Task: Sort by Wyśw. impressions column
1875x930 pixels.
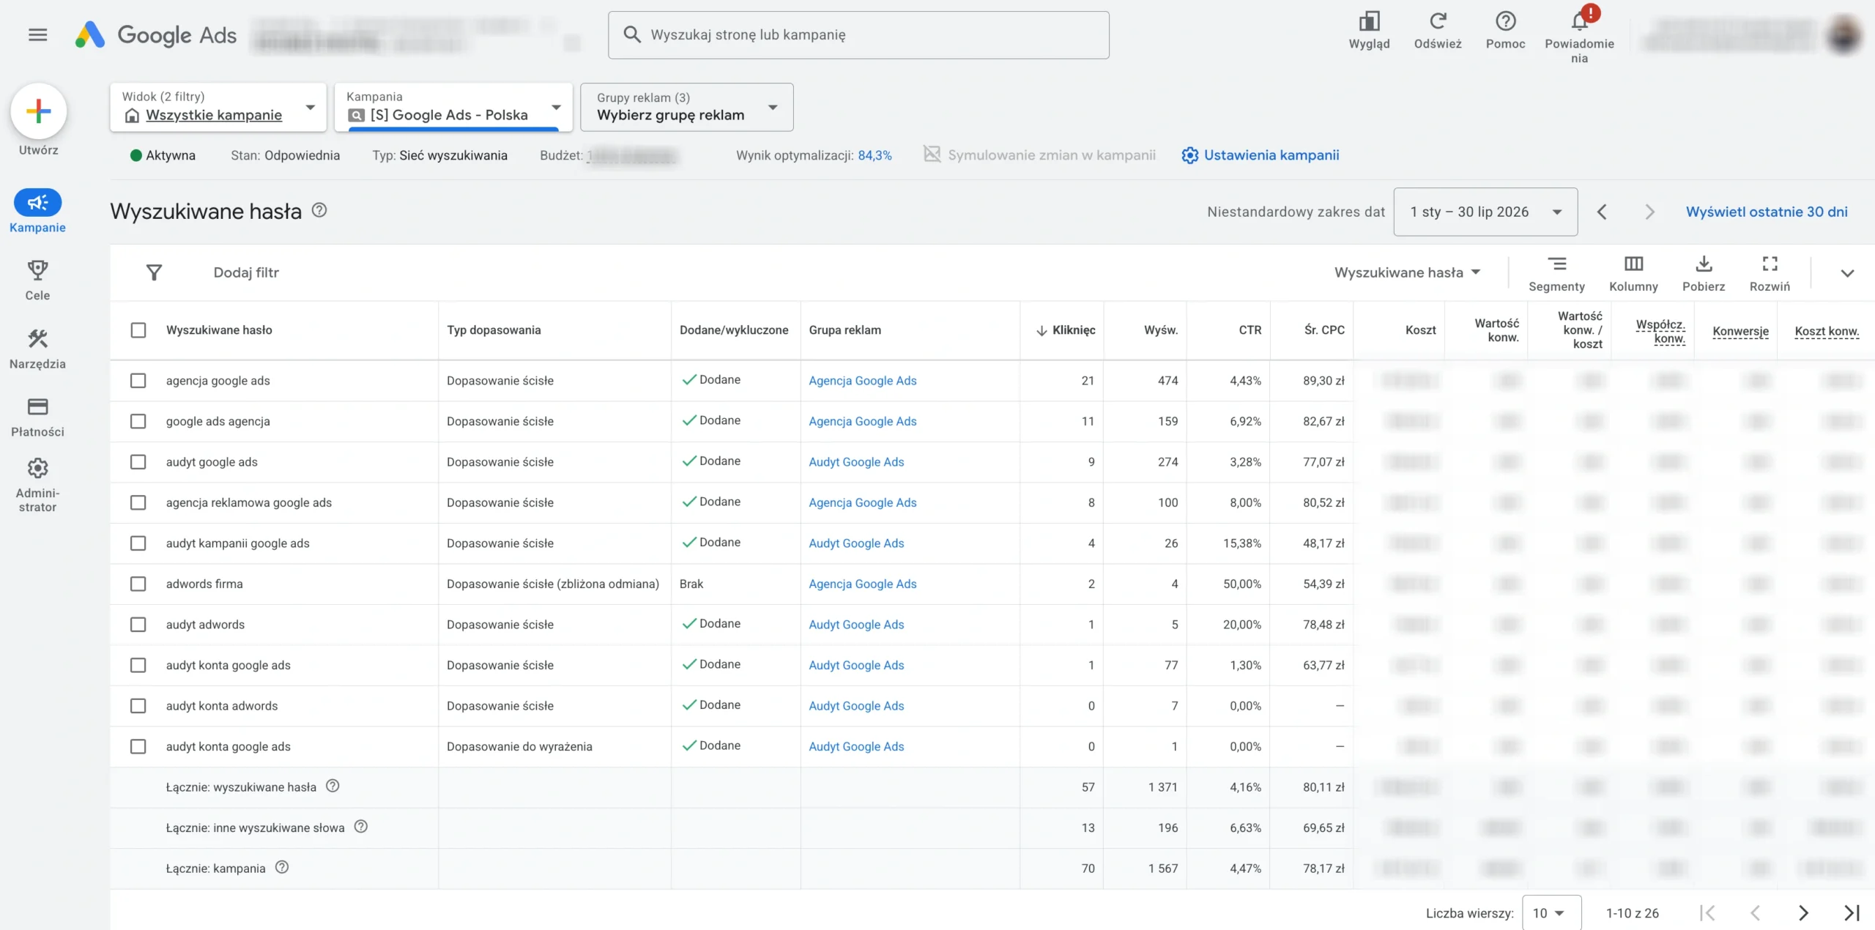Action: pyautogui.click(x=1161, y=330)
